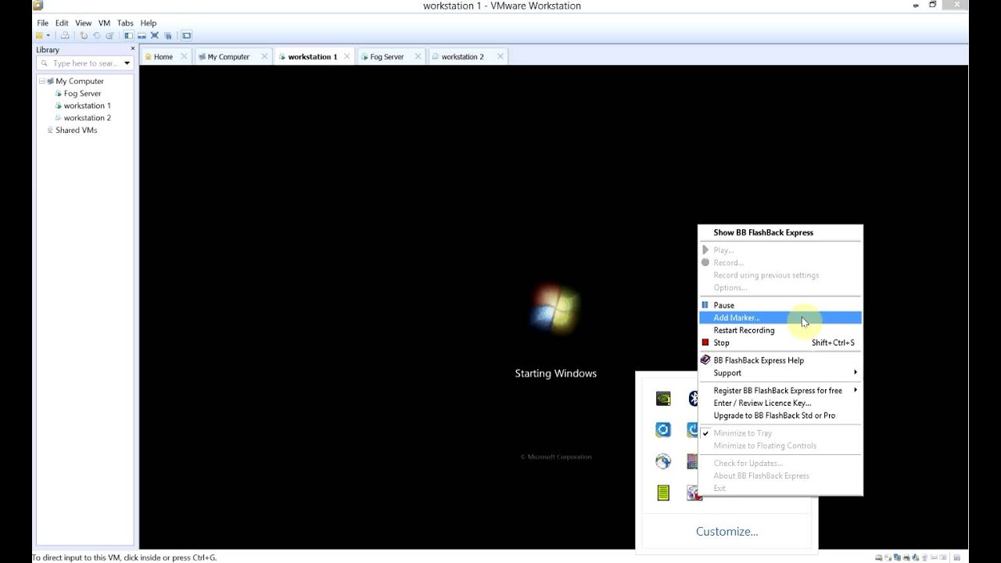Screen dimensions: 1001x563
Task: Click the NVIDIA tray icon
Action: tap(663, 399)
